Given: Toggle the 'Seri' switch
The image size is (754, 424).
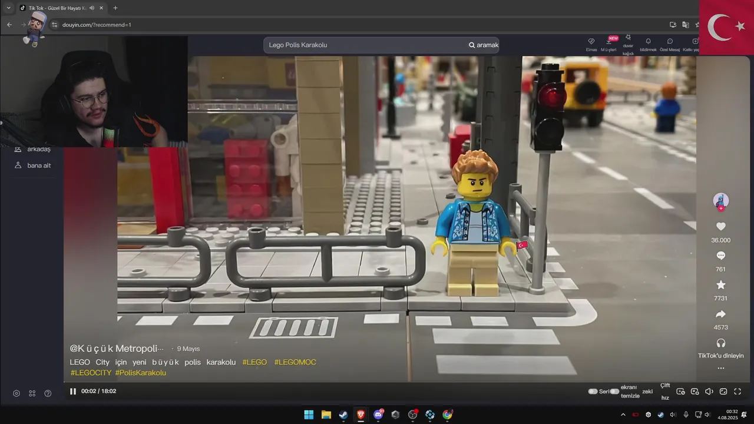Looking at the screenshot, I should (x=593, y=391).
